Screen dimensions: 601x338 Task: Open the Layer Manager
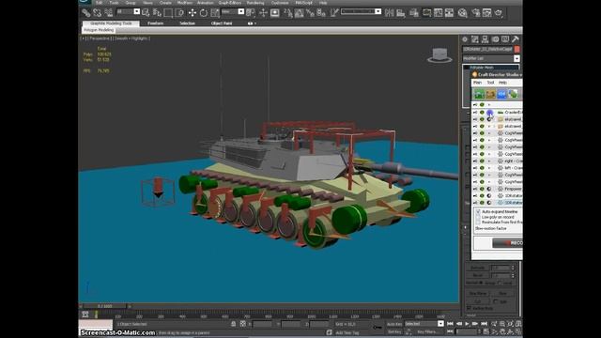(414, 13)
